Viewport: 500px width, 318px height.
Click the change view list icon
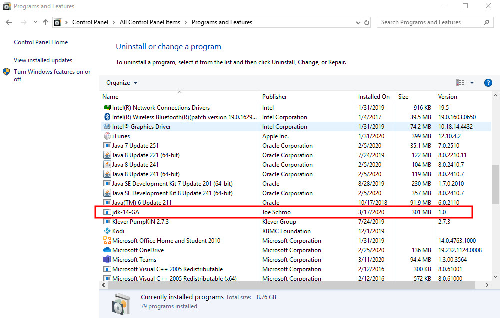[x=460, y=83]
